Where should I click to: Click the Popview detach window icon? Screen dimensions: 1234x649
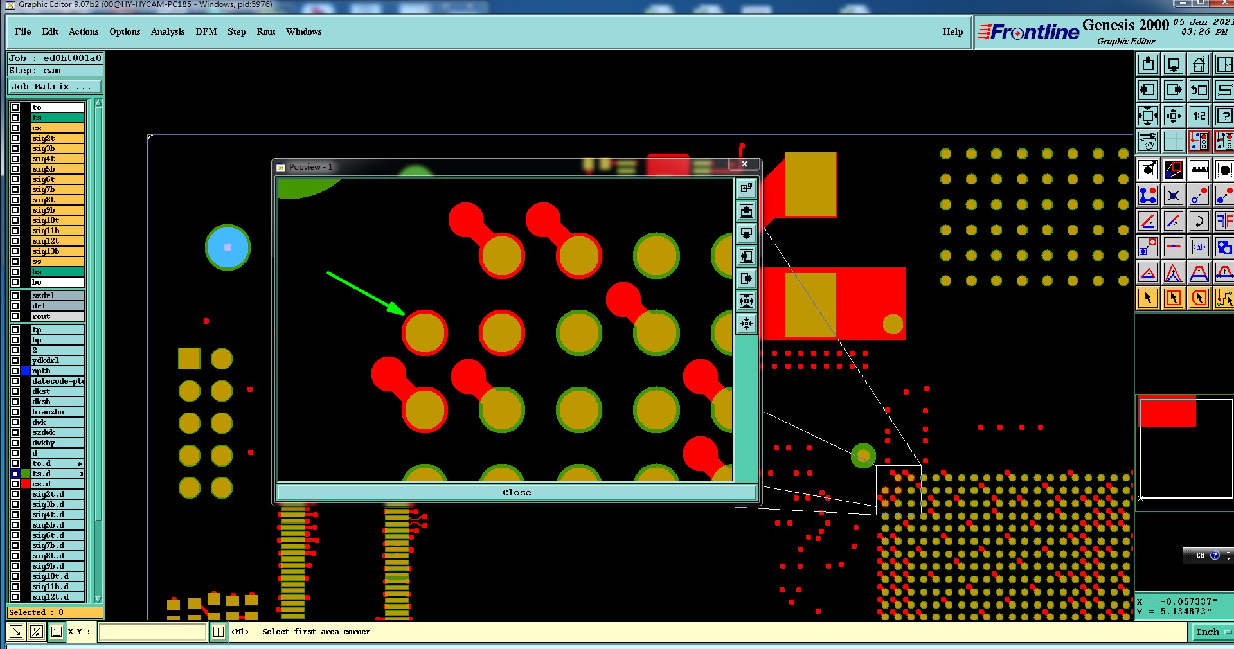pyautogui.click(x=746, y=188)
